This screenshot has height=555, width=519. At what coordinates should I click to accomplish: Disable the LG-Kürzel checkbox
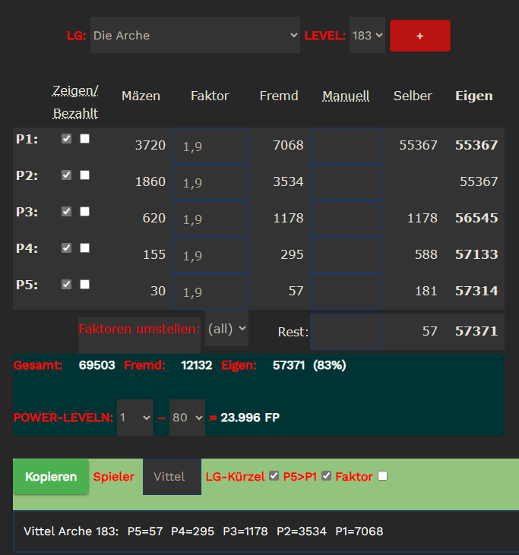coord(274,476)
